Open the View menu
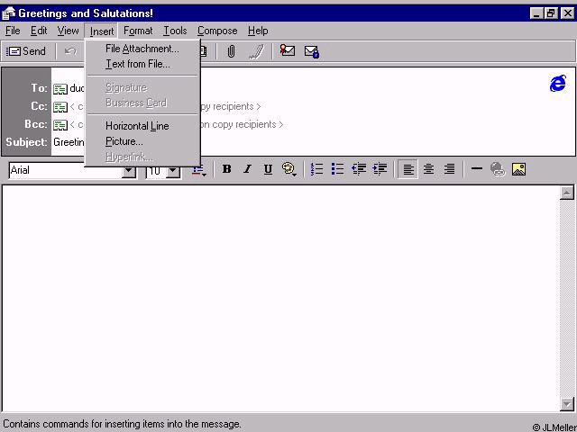 click(68, 31)
